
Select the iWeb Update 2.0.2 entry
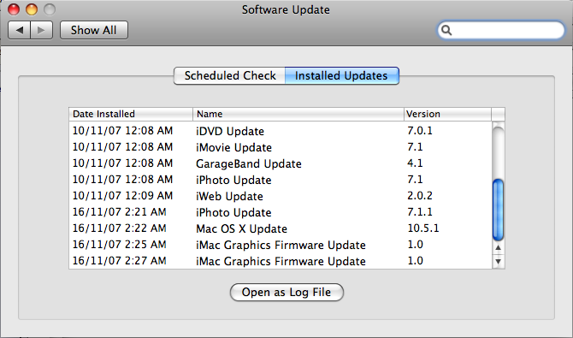(x=281, y=196)
